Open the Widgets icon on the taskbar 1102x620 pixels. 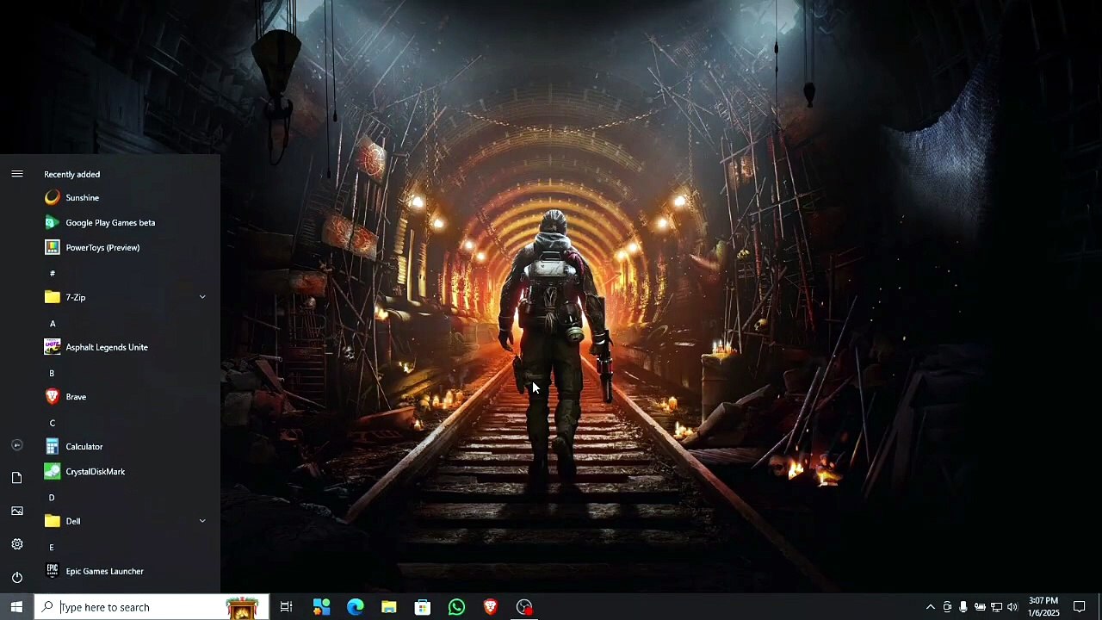point(321,607)
